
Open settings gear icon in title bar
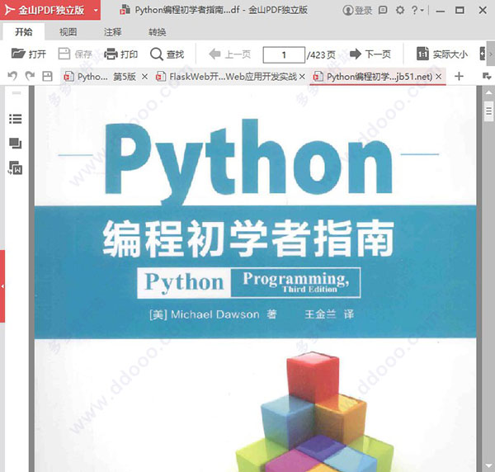pos(400,10)
